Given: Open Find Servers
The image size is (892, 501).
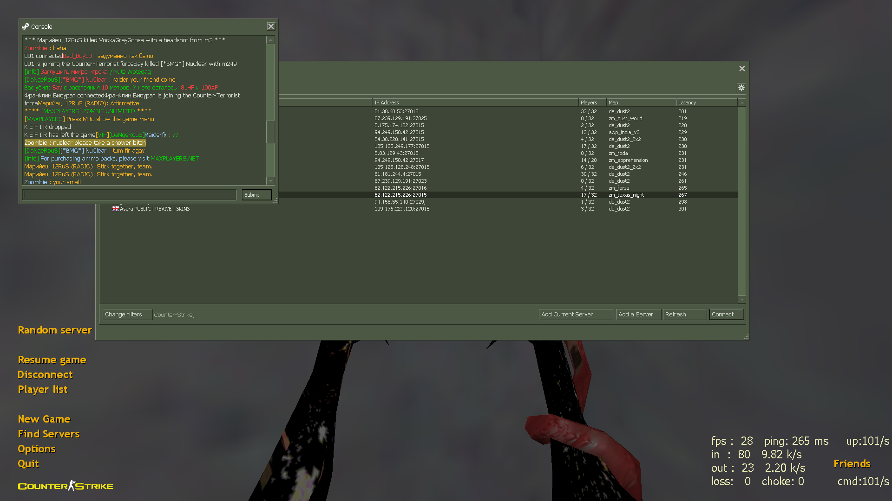Looking at the screenshot, I should coord(49,434).
